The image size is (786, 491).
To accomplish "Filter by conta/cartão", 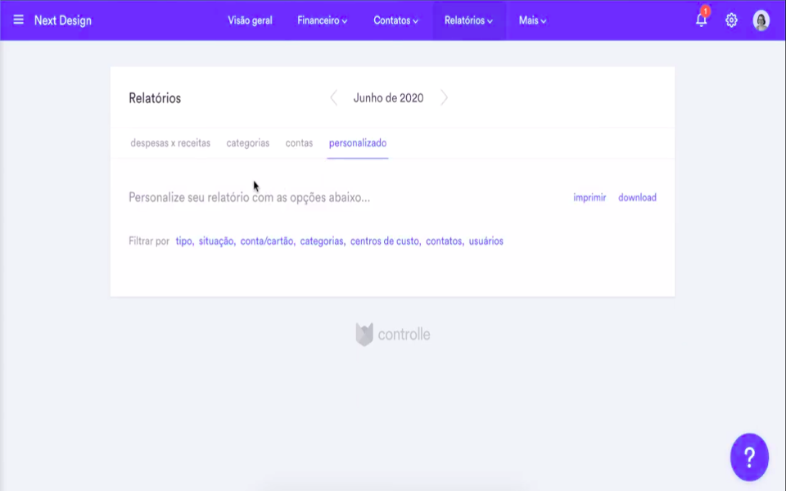I will click(x=267, y=241).
